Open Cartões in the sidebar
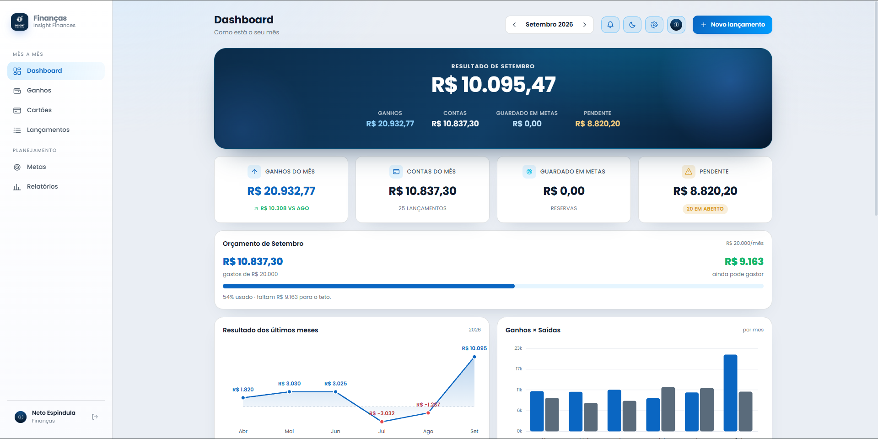Screen dimensions: 878x439 point(56,110)
